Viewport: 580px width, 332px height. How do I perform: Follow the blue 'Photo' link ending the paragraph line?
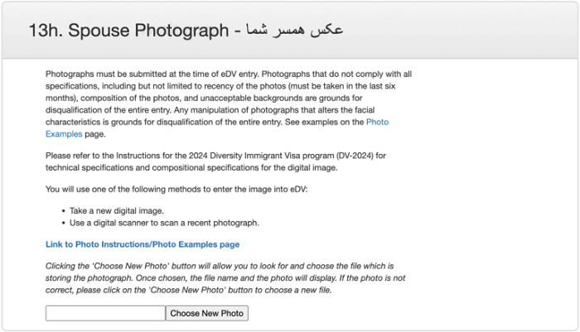[377, 122]
